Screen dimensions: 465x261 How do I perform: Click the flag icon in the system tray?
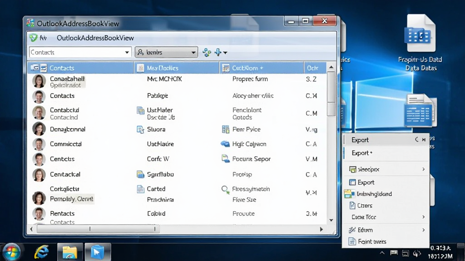394,253
